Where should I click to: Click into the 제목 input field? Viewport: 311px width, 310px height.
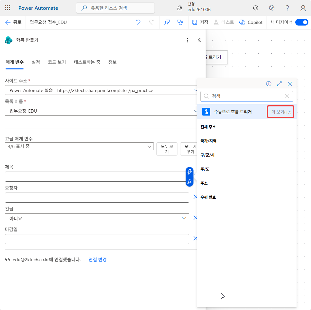[x=95, y=177]
